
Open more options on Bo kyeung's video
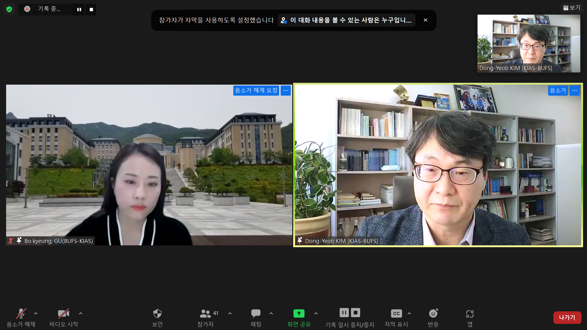[286, 90]
